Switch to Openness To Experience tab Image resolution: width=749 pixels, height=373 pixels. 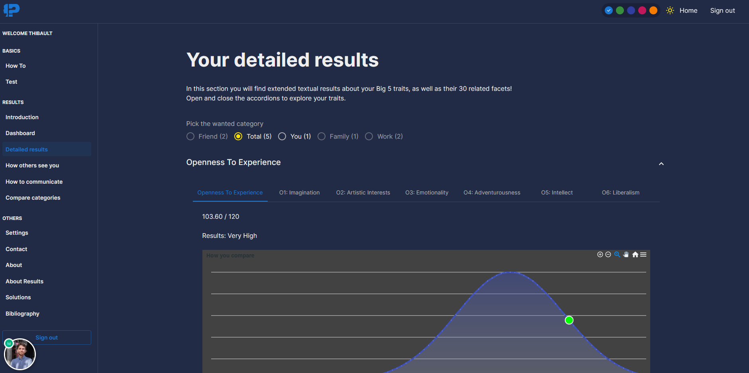pyautogui.click(x=230, y=192)
